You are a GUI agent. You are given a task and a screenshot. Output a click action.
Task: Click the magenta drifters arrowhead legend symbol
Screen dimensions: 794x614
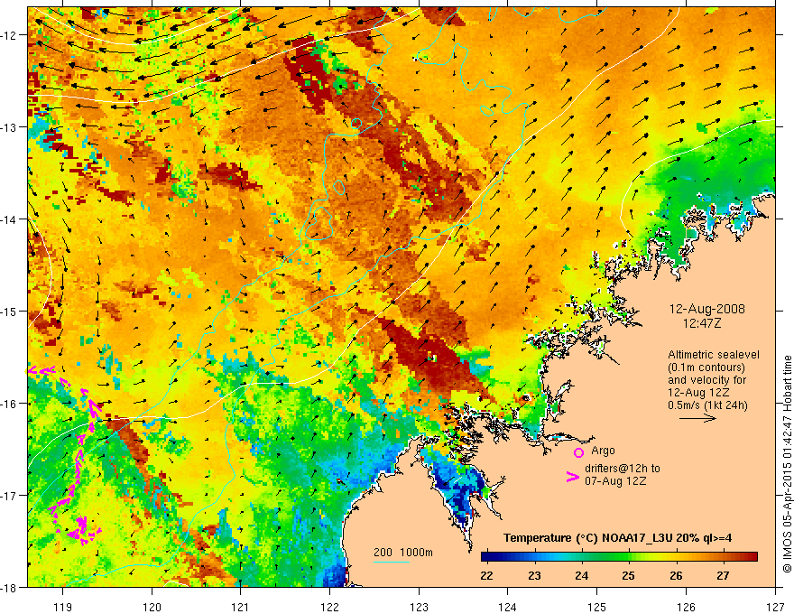pyautogui.click(x=573, y=477)
